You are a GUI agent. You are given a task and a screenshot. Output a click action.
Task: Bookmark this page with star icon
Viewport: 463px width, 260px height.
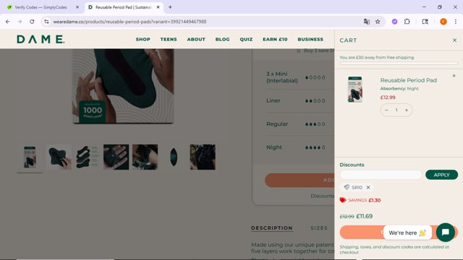pos(378,22)
